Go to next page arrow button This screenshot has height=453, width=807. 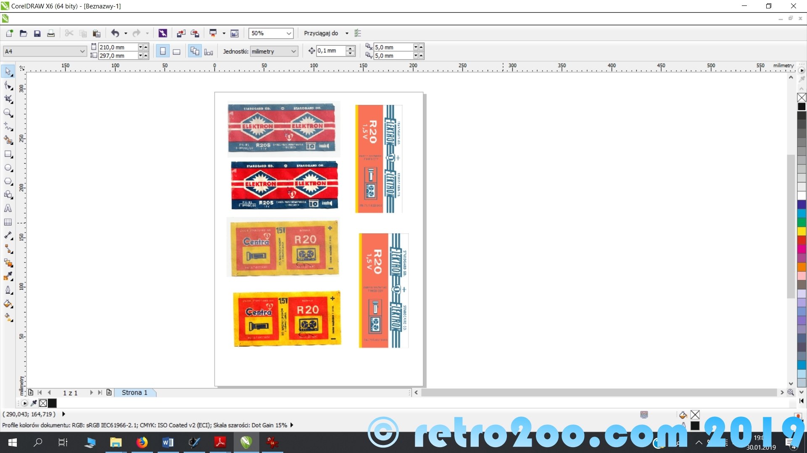[x=91, y=393]
